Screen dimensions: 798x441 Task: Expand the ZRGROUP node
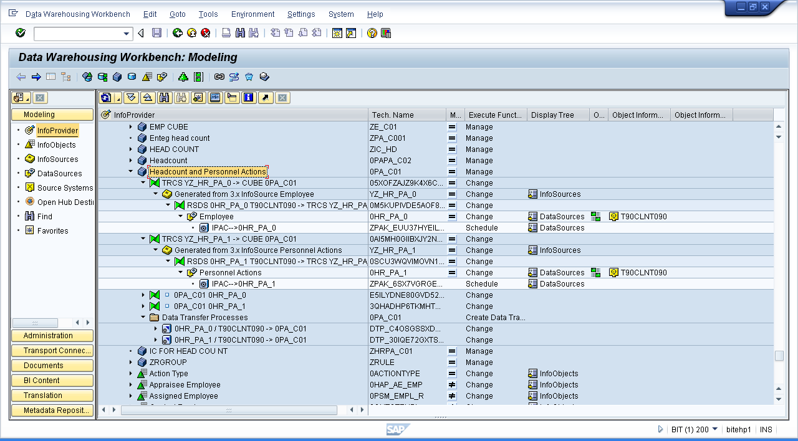pyautogui.click(x=131, y=362)
